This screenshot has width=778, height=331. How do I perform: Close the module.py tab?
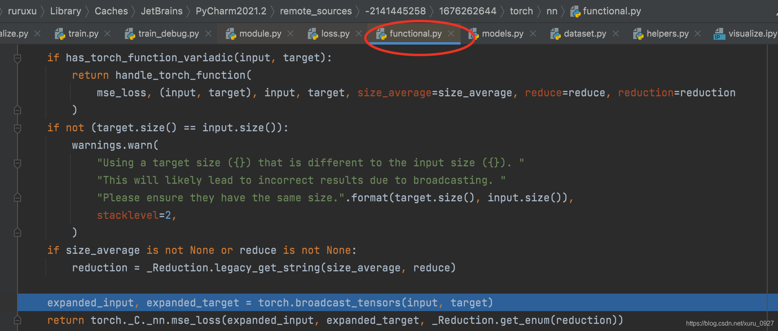[290, 34]
